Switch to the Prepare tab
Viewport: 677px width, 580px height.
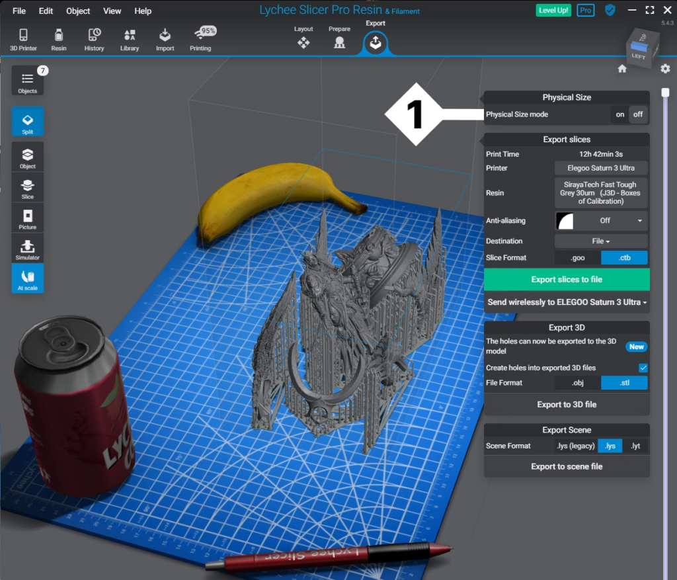pyautogui.click(x=339, y=41)
